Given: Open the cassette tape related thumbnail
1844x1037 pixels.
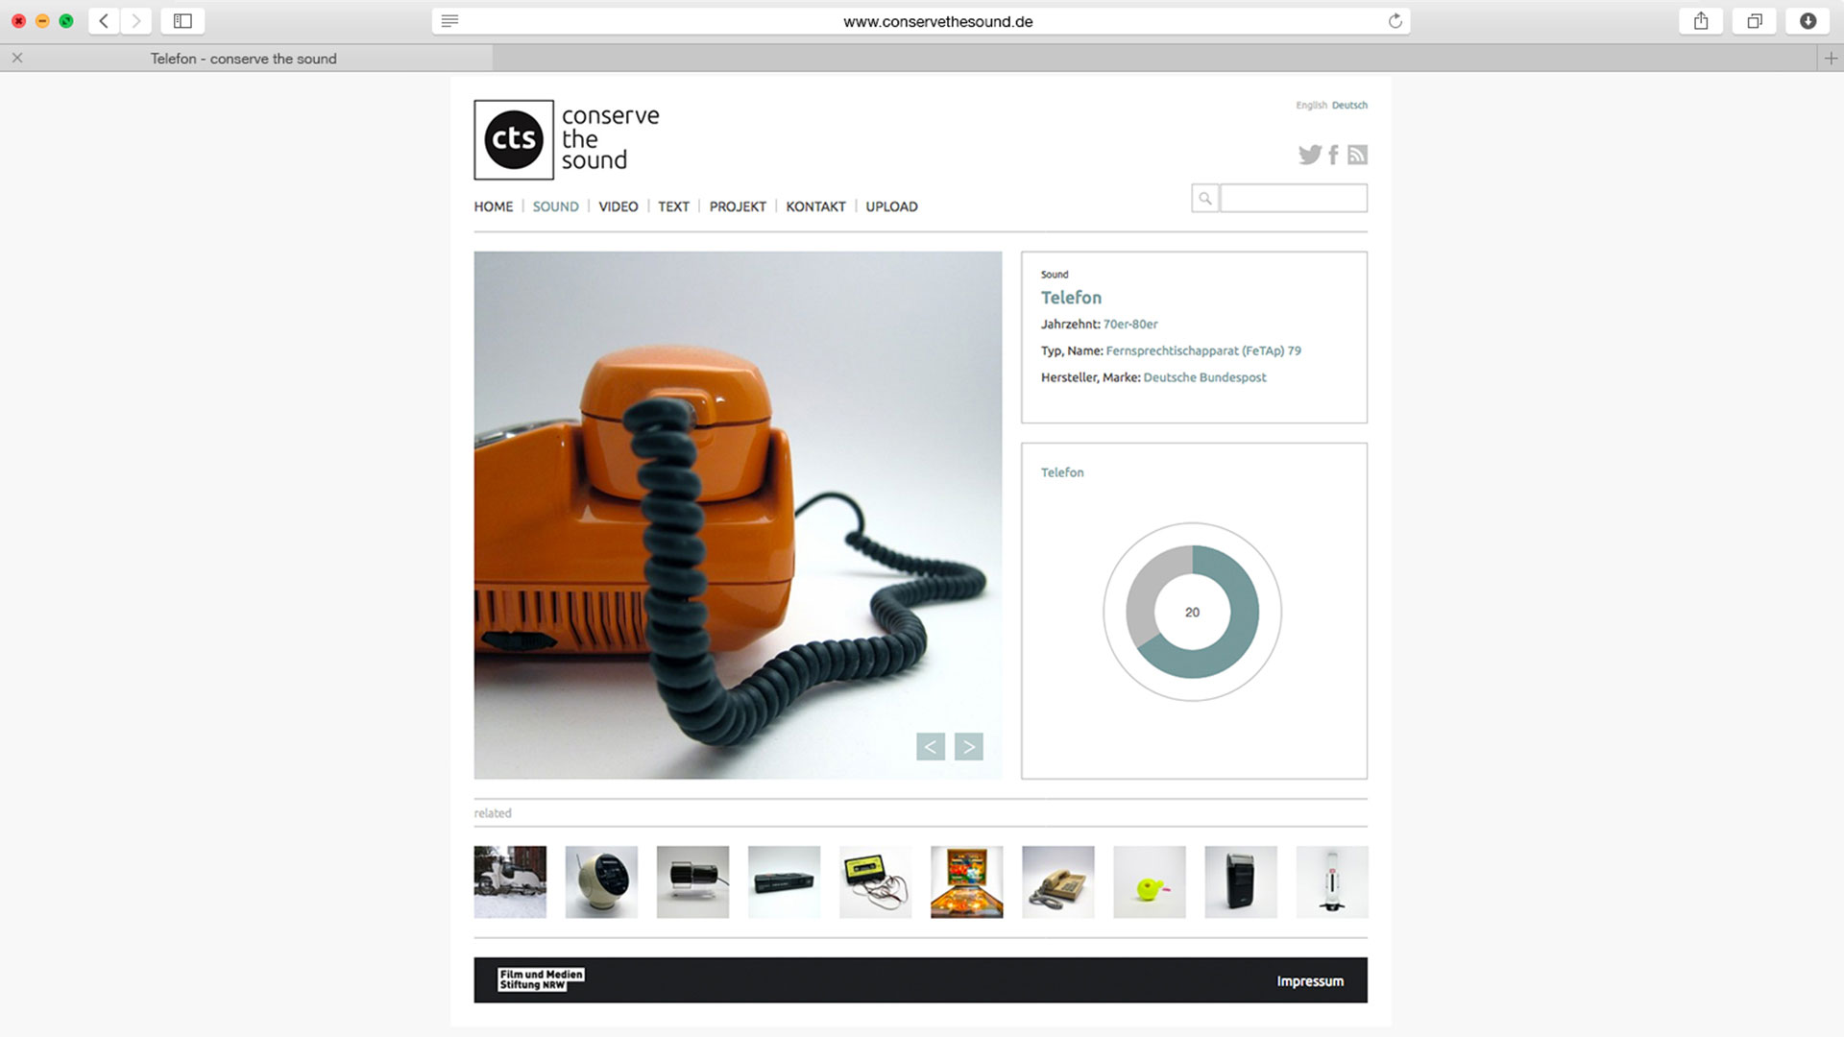Looking at the screenshot, I should click(875, 881).
